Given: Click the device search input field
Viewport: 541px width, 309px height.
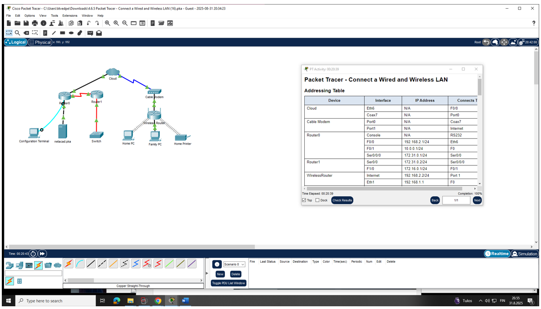Looking at the screenshot, I should (x=34, y=273).
